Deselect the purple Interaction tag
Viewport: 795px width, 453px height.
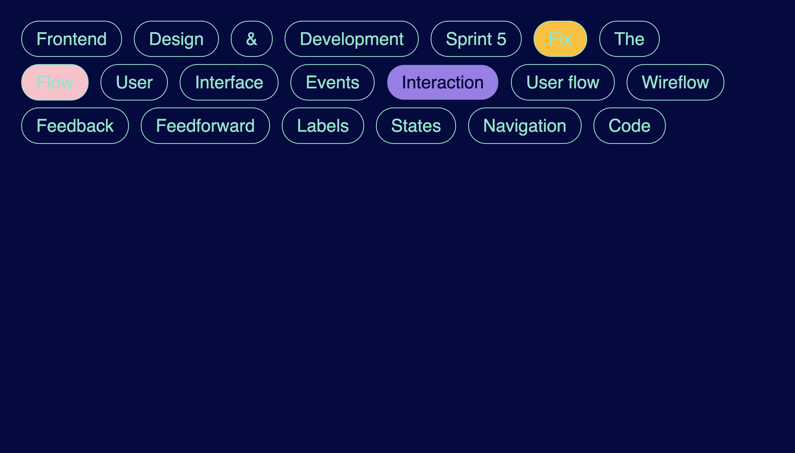(442, 82)
